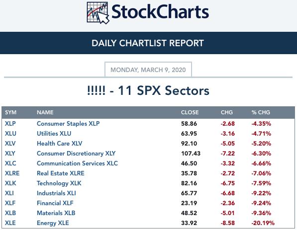
Task: Click the XLI symbol link
Action: click(9, 193)
